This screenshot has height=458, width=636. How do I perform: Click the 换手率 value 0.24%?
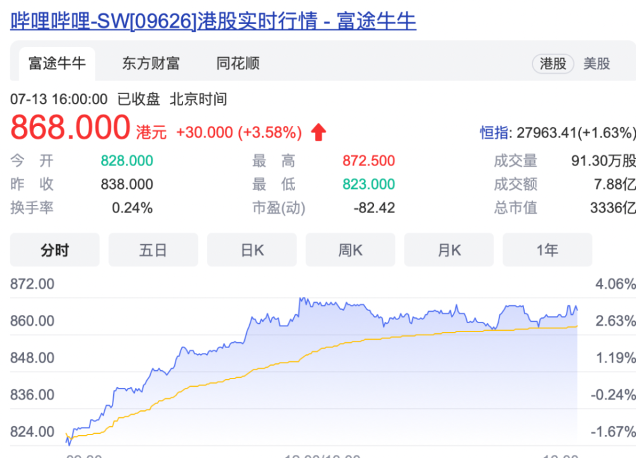pos(132,208)
